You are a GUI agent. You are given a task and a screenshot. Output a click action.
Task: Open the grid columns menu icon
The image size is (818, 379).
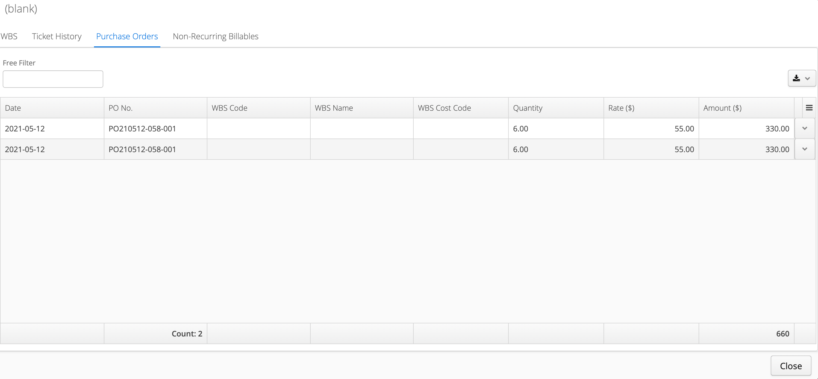(x=809, y=108)
